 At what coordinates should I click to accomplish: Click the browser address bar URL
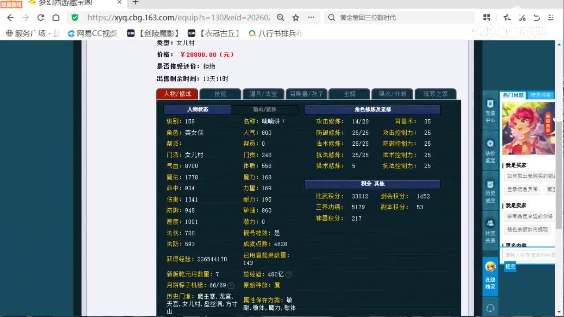pyautogui.click(x=178, y=18)
